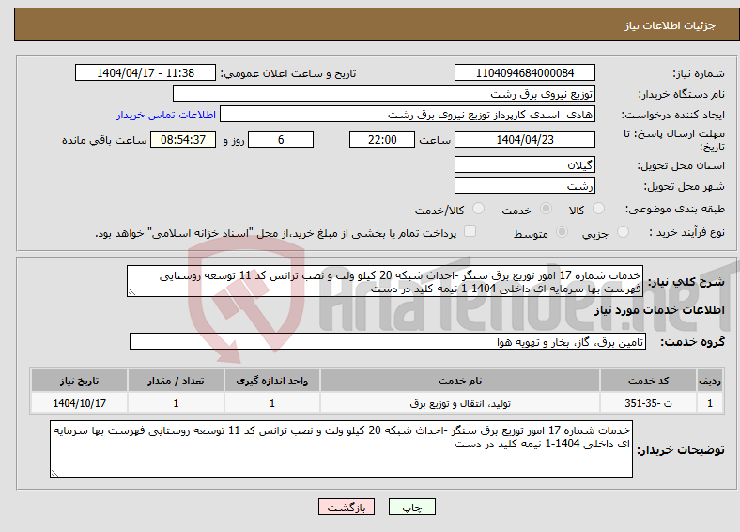Click the requester field هادی اسدی
Viewport: 740px width, 532px height.
pyautogui.click(x=408, y=115)
